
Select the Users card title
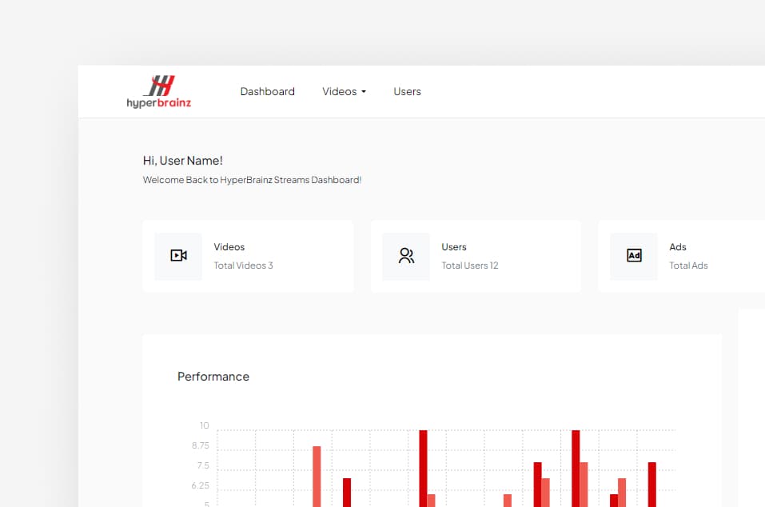[x=454, y=247]
